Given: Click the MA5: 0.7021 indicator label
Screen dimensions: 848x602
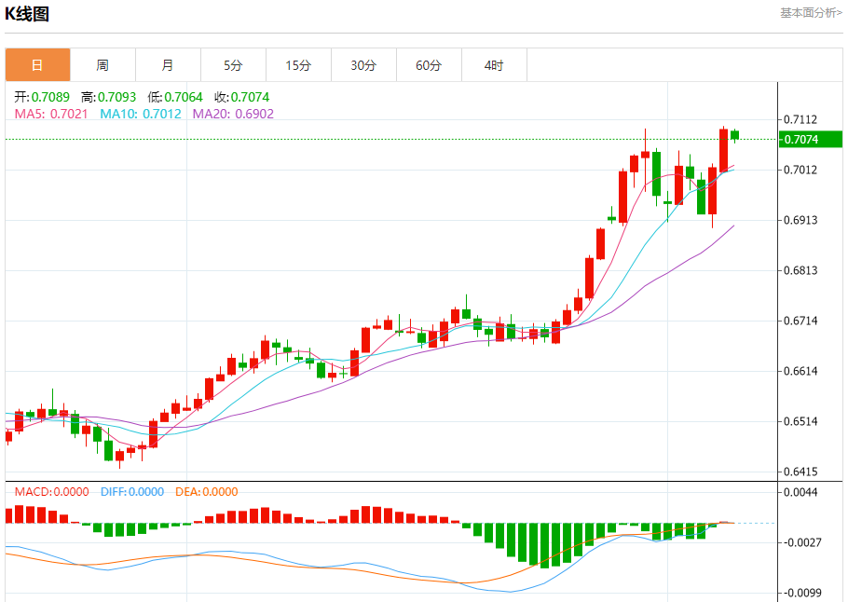Looking at the screenshot, I should (51, 114).
